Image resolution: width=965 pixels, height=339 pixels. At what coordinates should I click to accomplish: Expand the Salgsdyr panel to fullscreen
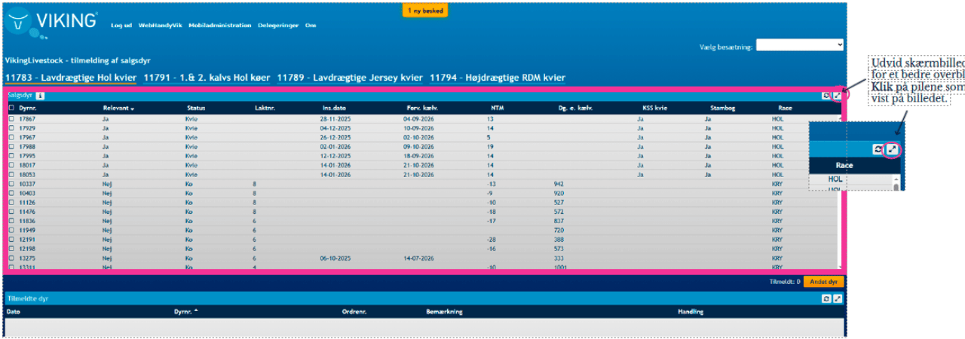837,96
